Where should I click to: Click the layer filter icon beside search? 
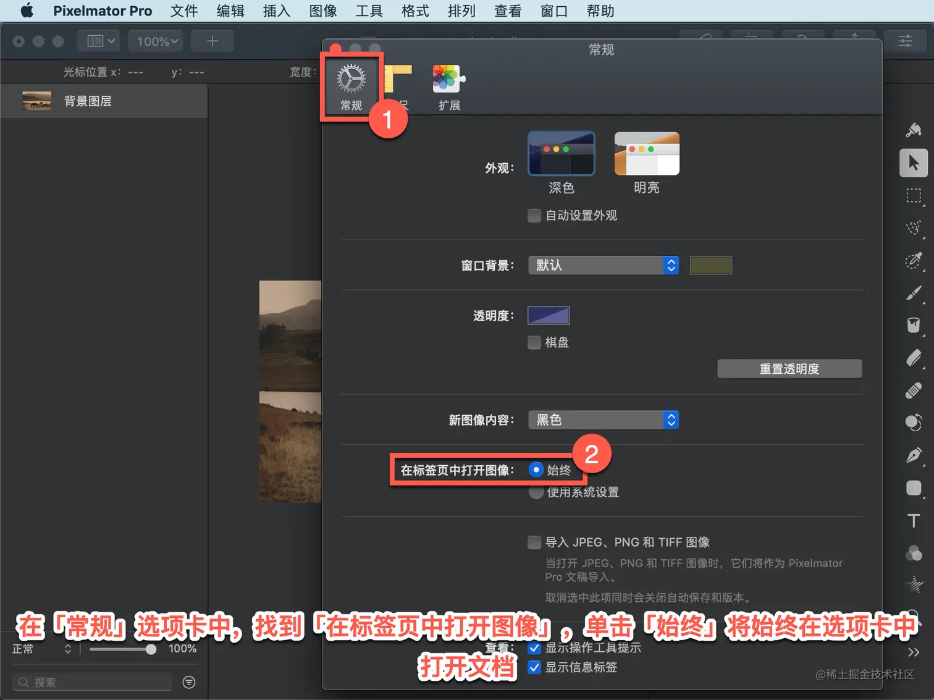pyautogui.click(x=189, y=682)
